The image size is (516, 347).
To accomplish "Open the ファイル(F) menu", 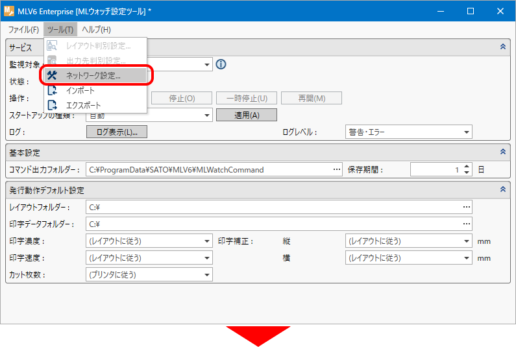I will [23, 30].
